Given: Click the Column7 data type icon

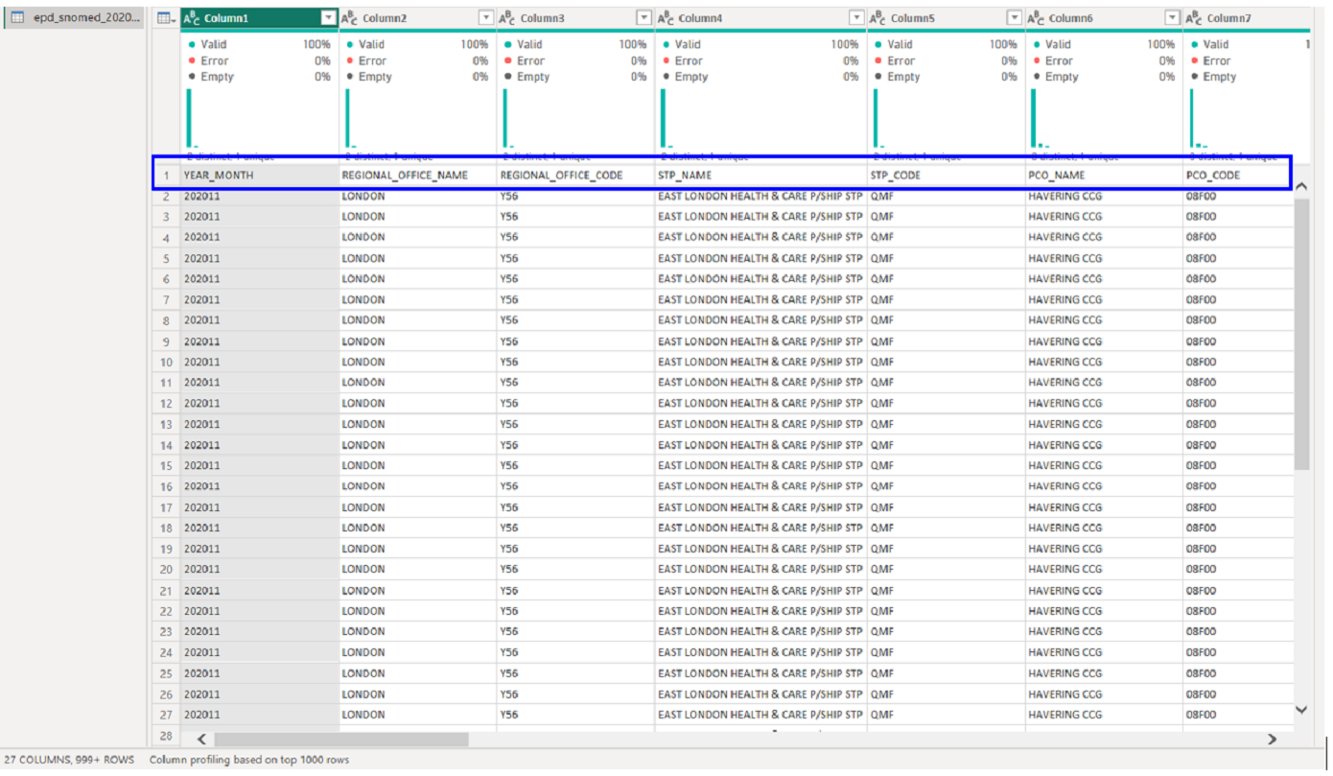Looking at the screenshot, I should pyautogui.click(x=1194, y=18).
